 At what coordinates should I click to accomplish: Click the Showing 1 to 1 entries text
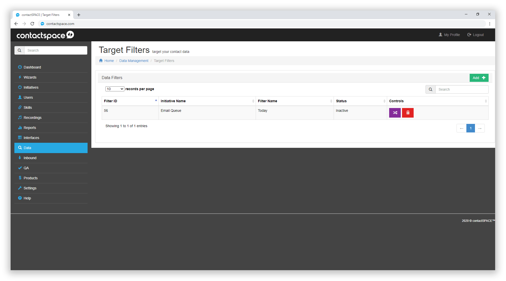[x=126, y=126]
